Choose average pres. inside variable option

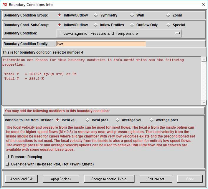coord(152,120)
